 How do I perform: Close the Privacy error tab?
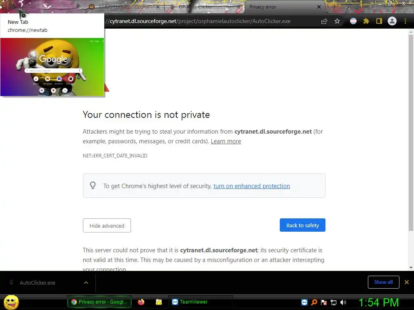tap(319, 7)
